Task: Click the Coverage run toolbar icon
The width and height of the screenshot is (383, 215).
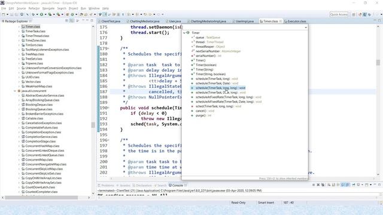Action: (x=50, y=14)
